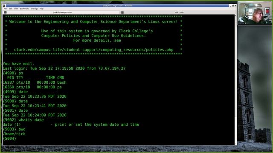Screen dimensions: 273x153
Task: Click the 'PID TTY TIME CMD' header line
Action: (35, 78)
